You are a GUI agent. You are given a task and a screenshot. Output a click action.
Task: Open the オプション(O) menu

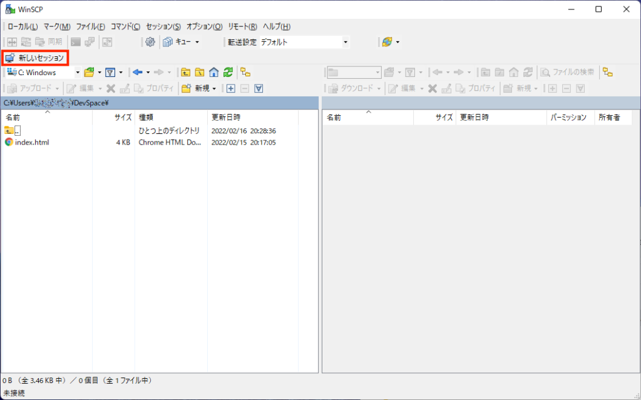(x=205, y=26)
